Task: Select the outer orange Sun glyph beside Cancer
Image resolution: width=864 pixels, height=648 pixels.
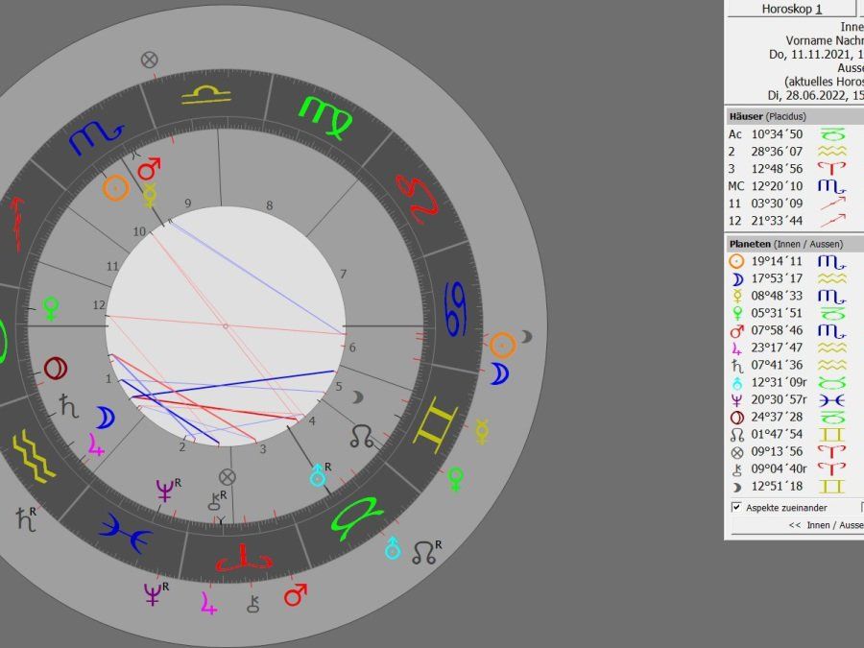Action: [502, 346]
